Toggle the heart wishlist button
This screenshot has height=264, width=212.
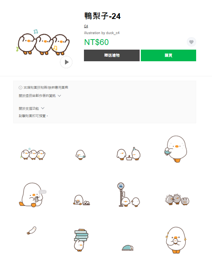tap(191, 42)
